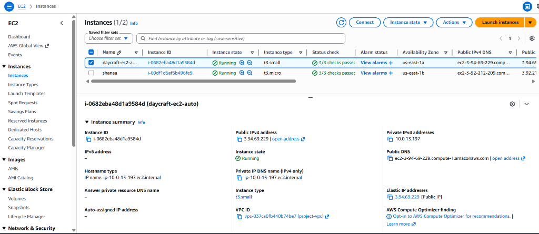Screen dimensions: 539x234
Task: Go to previous page arrow
Action: (501, 38)
